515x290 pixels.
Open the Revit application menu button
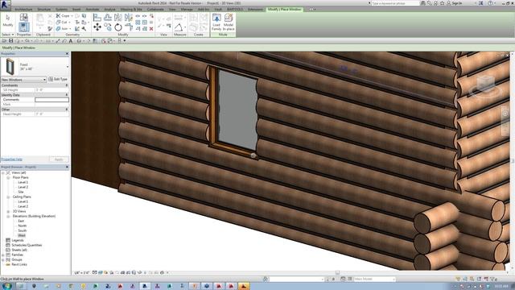6,5
